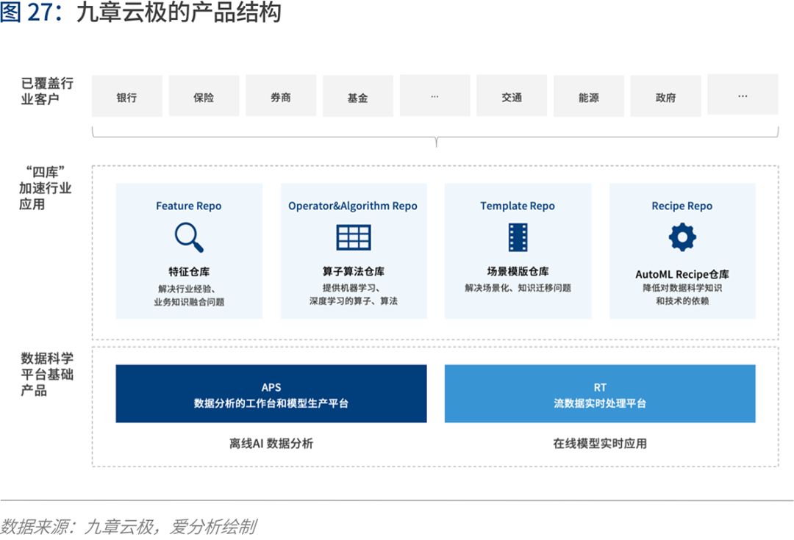Click the last ellipsis box after 政府
This screenshot has width=794, height=540.
[x=743, y=95]
